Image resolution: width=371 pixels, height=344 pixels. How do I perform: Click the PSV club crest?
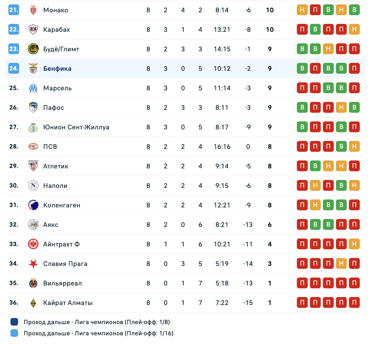point(33,147)
